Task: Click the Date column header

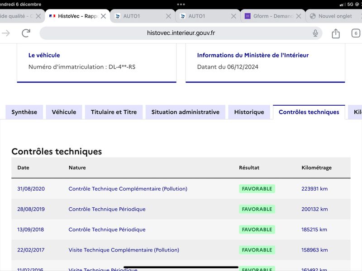Action: coord(24,168)
